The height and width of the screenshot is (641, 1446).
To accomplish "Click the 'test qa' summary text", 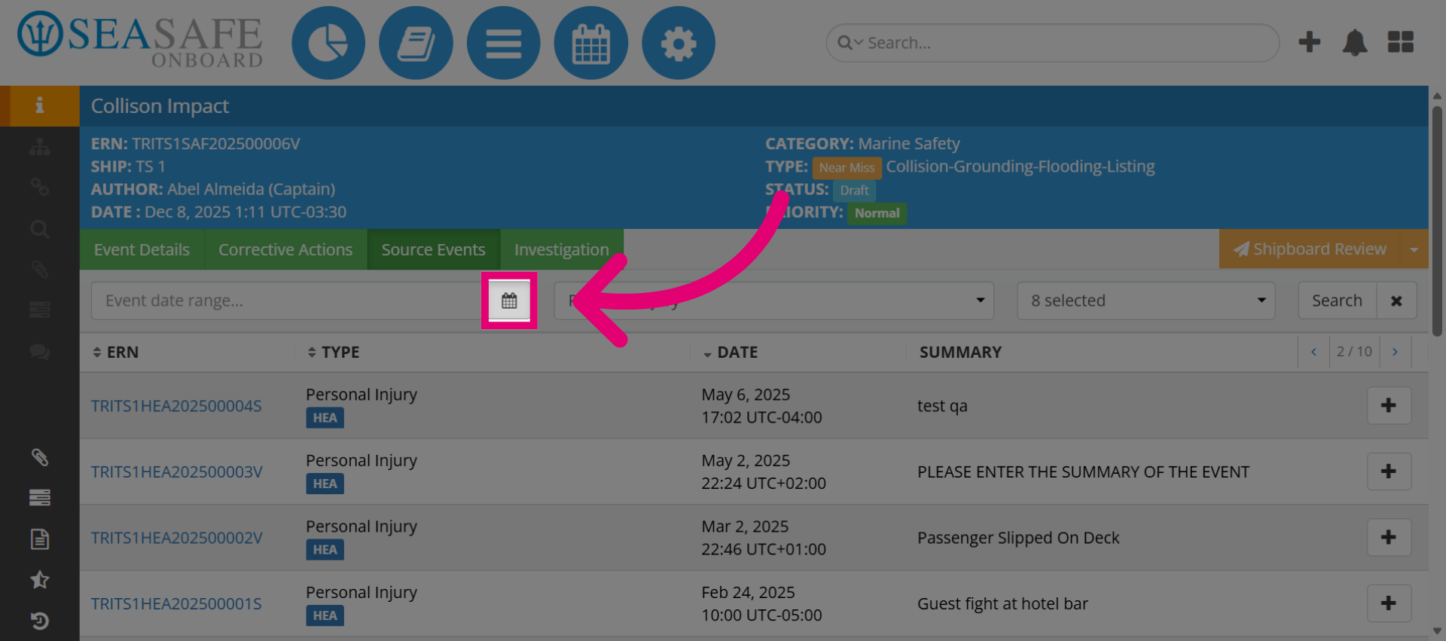I will click(x=942, y=406).
